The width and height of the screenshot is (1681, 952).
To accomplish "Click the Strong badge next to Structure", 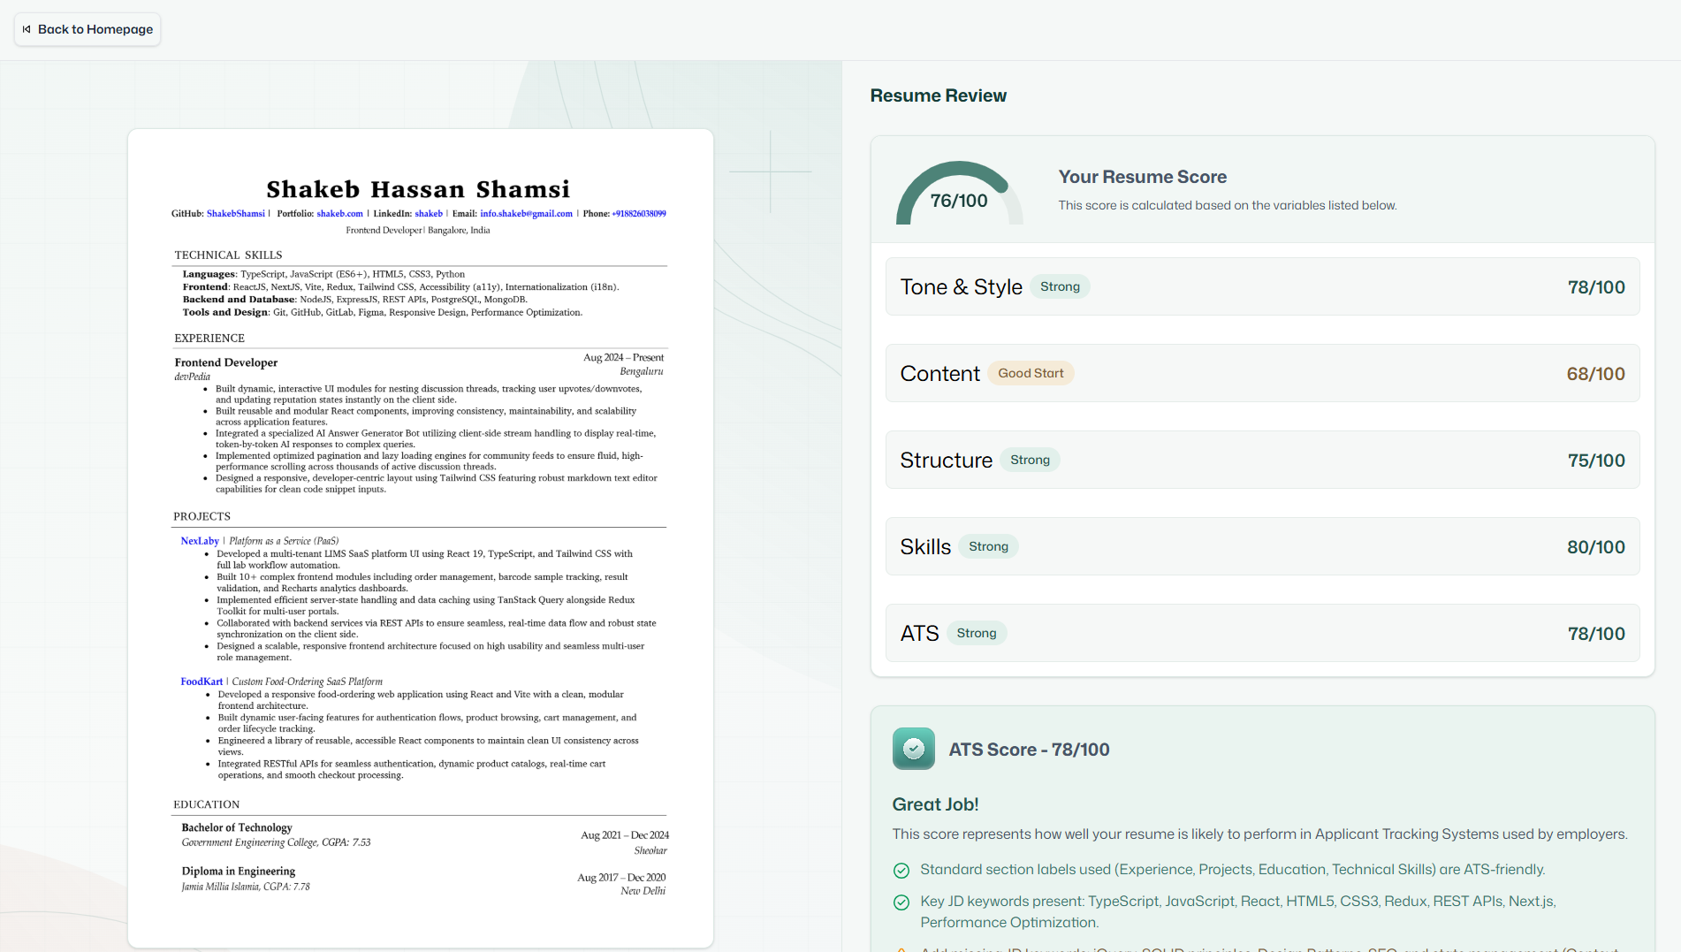I will [x=1030, y=460].
